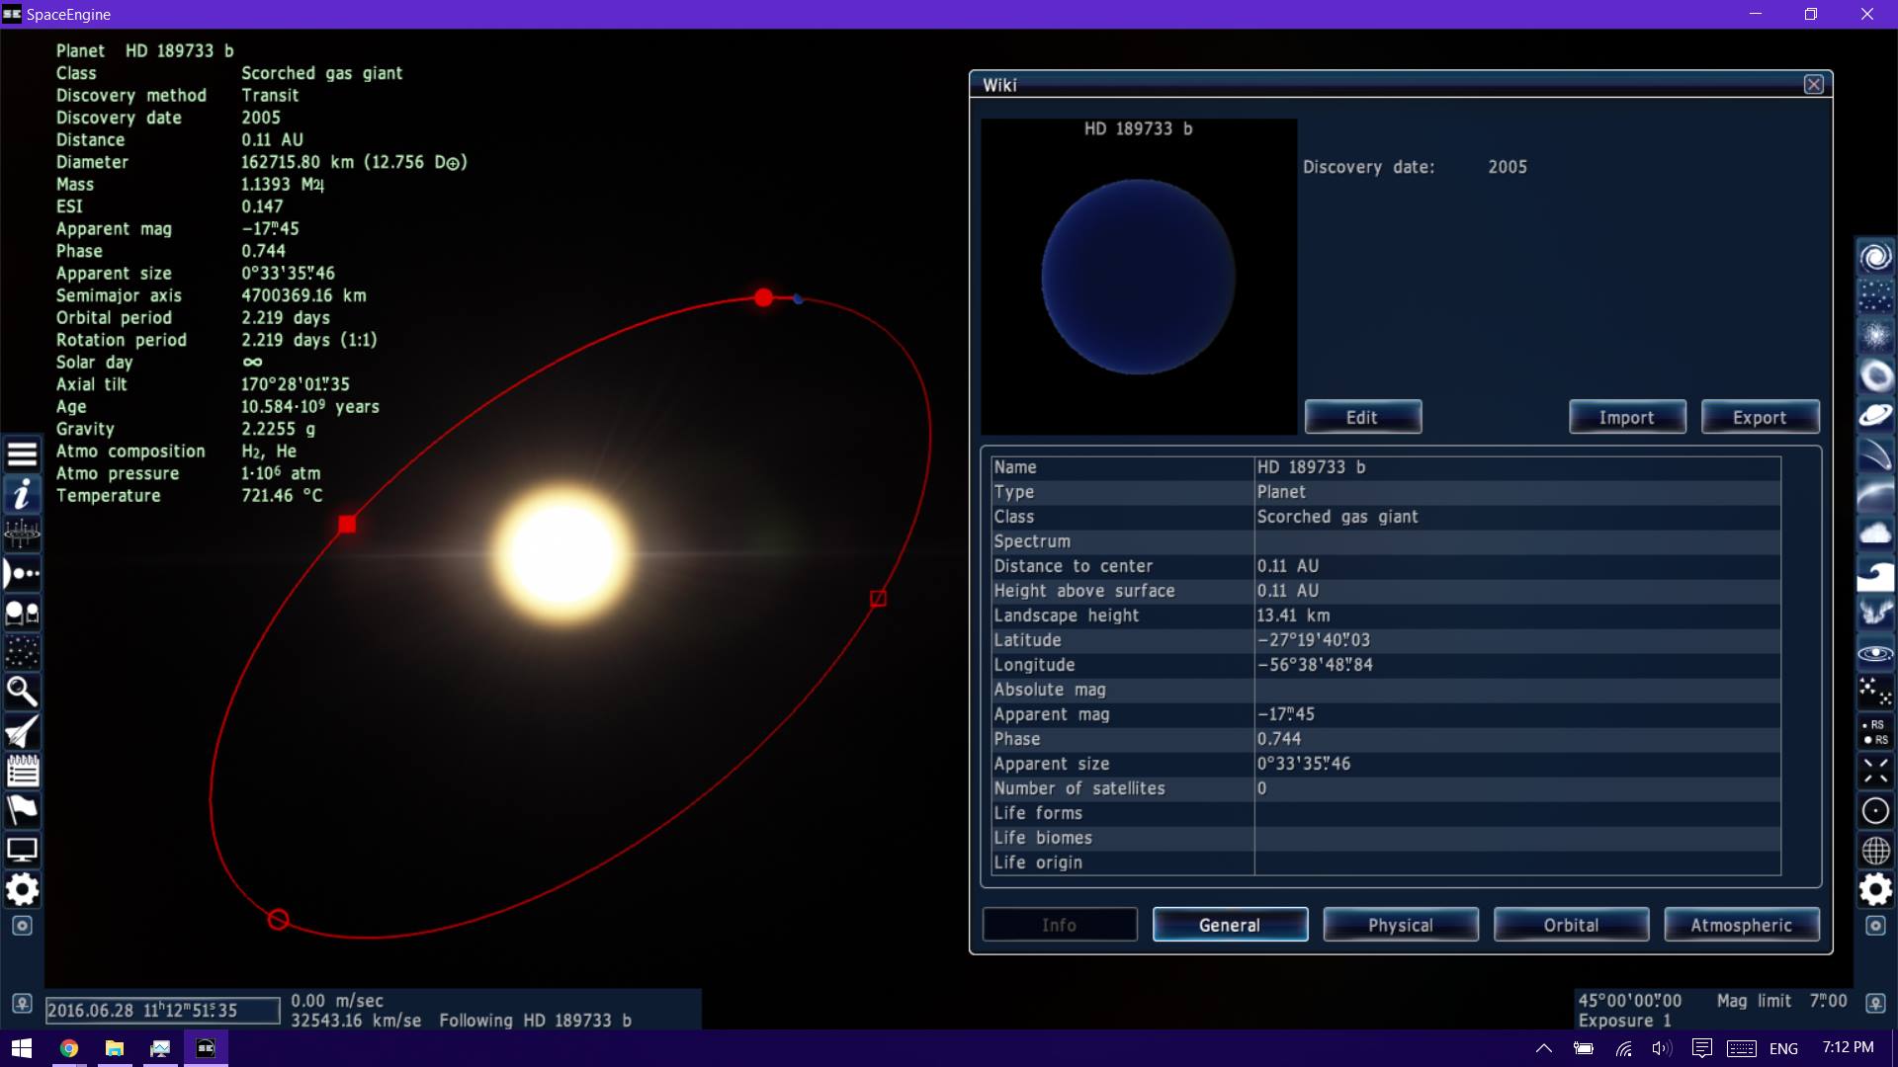Click the Mag limit value
Screen dimensions: 1898x1067
[1828, 1001]
